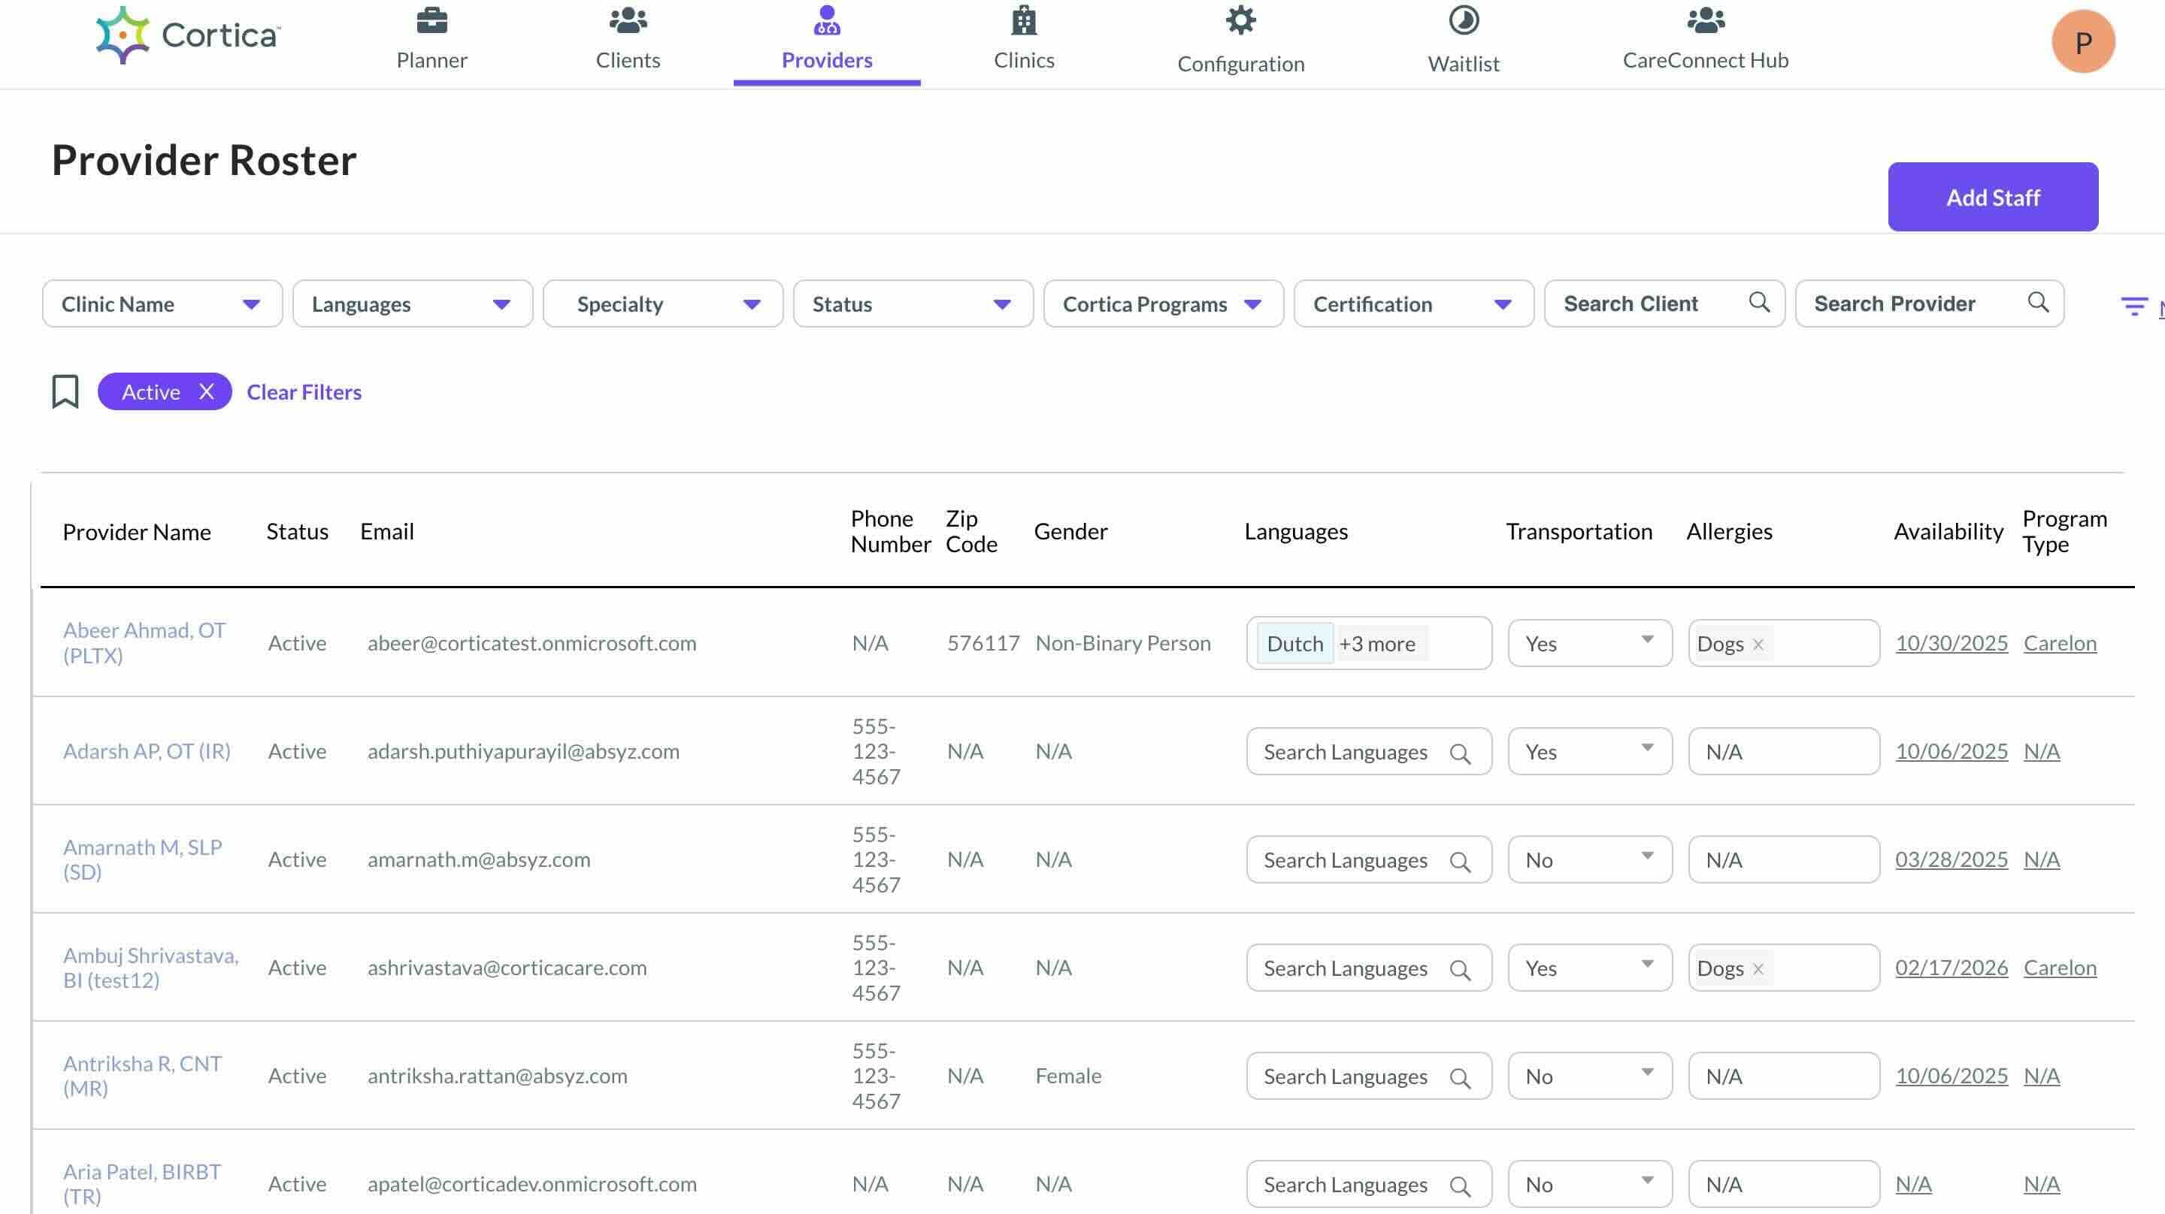Click language search icon in Adarsh AP row
The image size is (2165, 1214).
pos(1461,753)
